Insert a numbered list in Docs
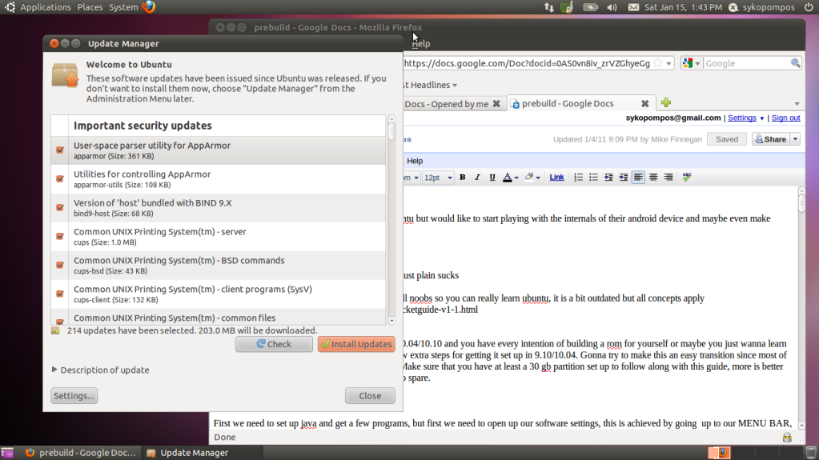The image size is (819, 460). tap(578, 178)
